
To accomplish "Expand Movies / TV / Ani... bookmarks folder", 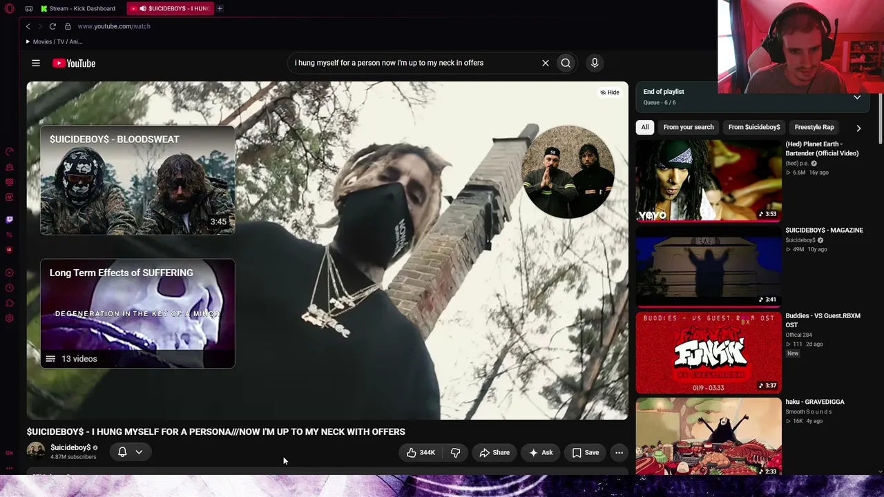I will 55,41.
